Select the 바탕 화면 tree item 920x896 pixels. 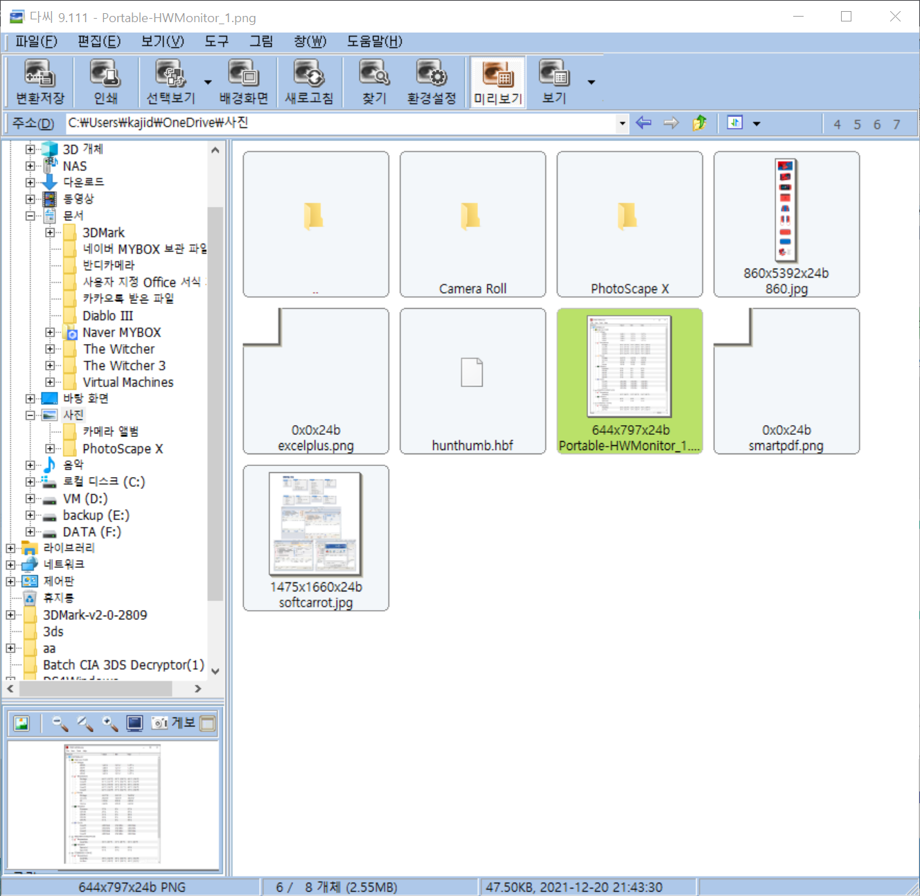coord(86,398)
